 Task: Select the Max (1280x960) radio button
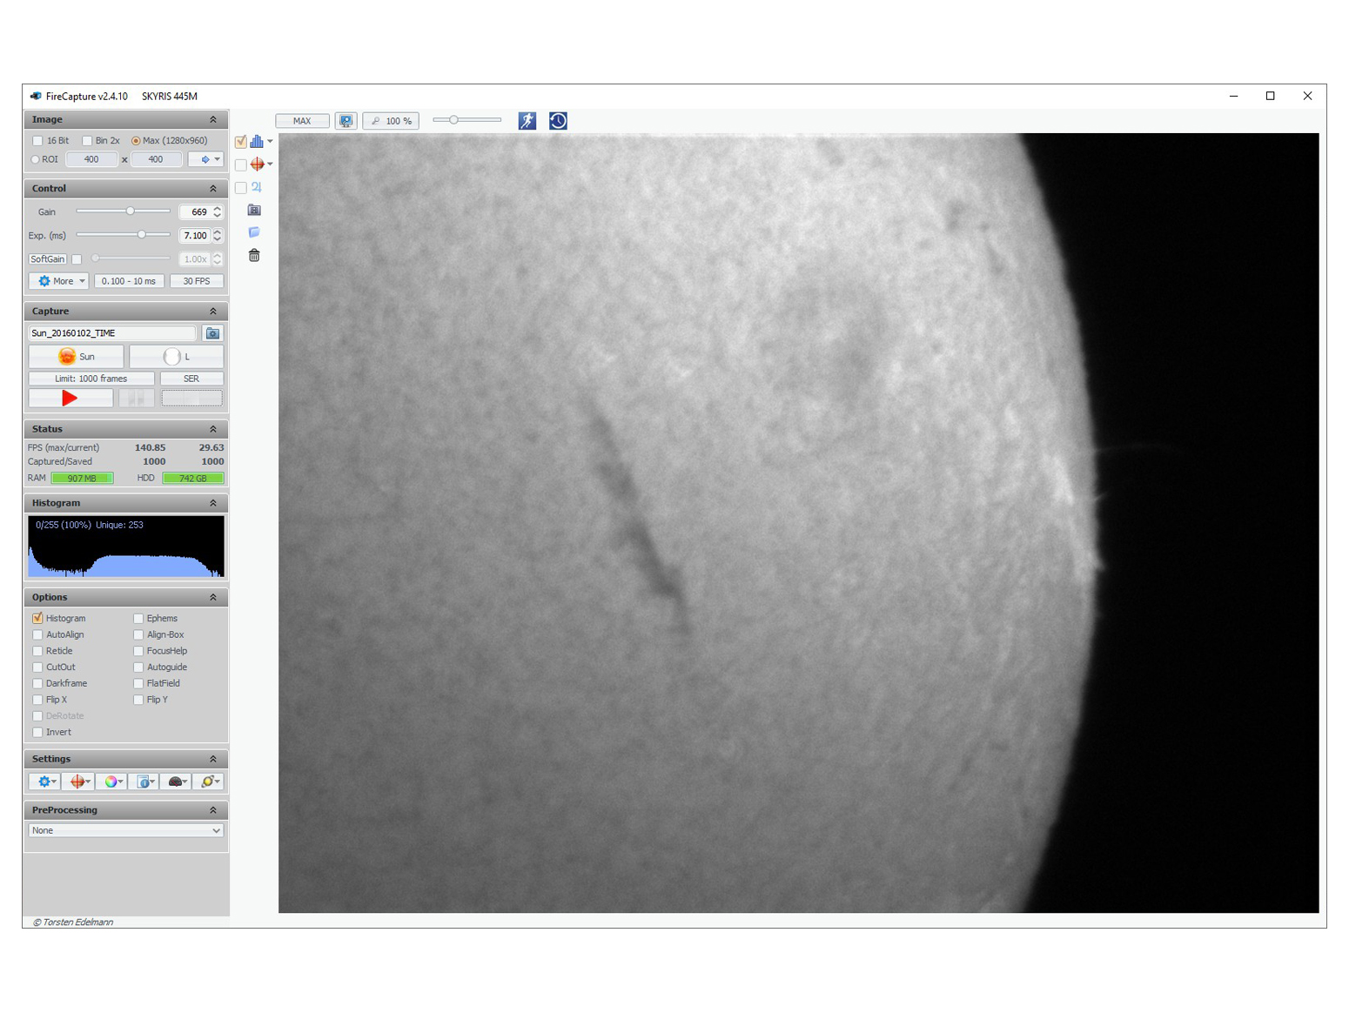(136, 141)
